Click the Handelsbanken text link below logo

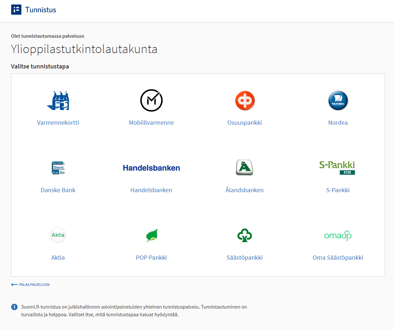(x=151, y=190)
